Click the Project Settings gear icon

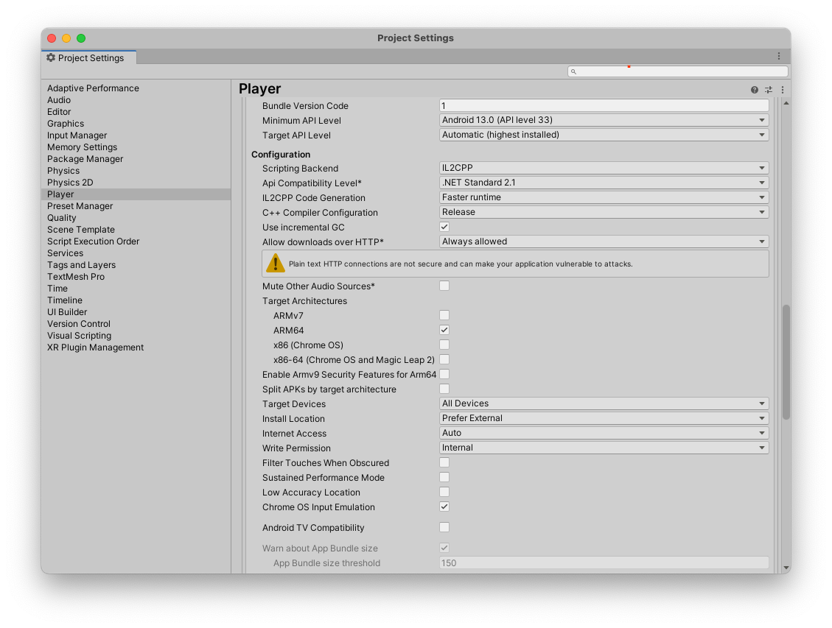click(50, 57)
